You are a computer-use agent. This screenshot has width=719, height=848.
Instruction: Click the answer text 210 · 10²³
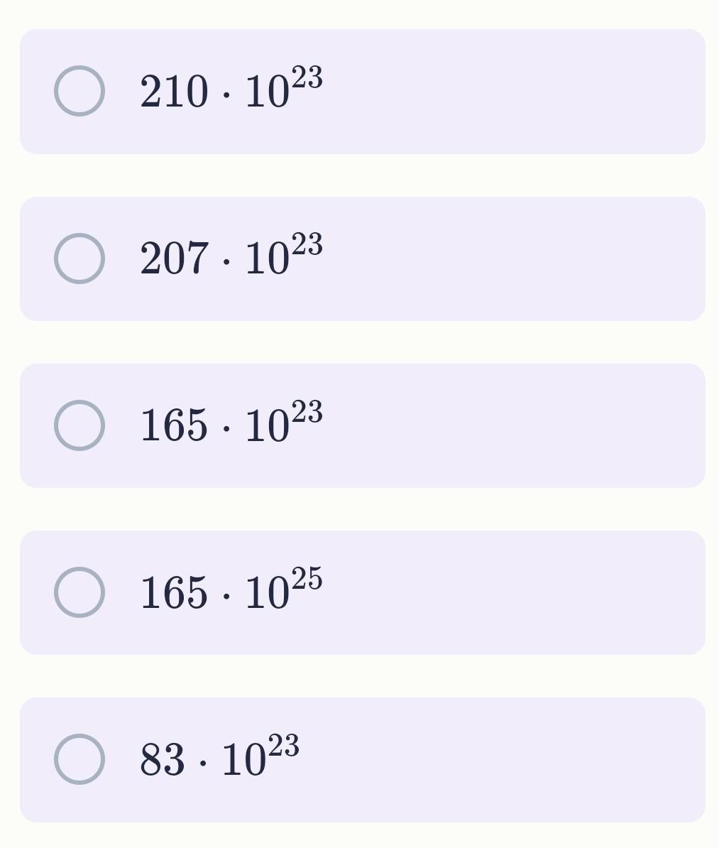pyautogui.click(x=231, y=91)
